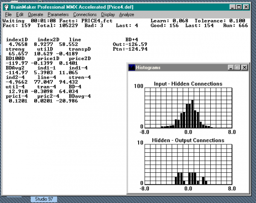Viewport: 256px width, 203px height.
Task: Click the Total: 105229 status text
Action: coord(58,26)
